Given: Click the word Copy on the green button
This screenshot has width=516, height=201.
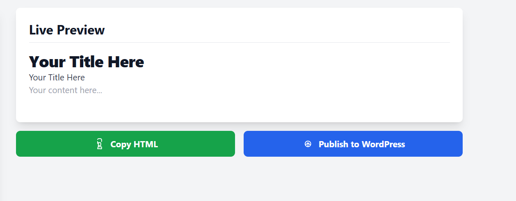Looking at the screenshot, I should point(120,144).
